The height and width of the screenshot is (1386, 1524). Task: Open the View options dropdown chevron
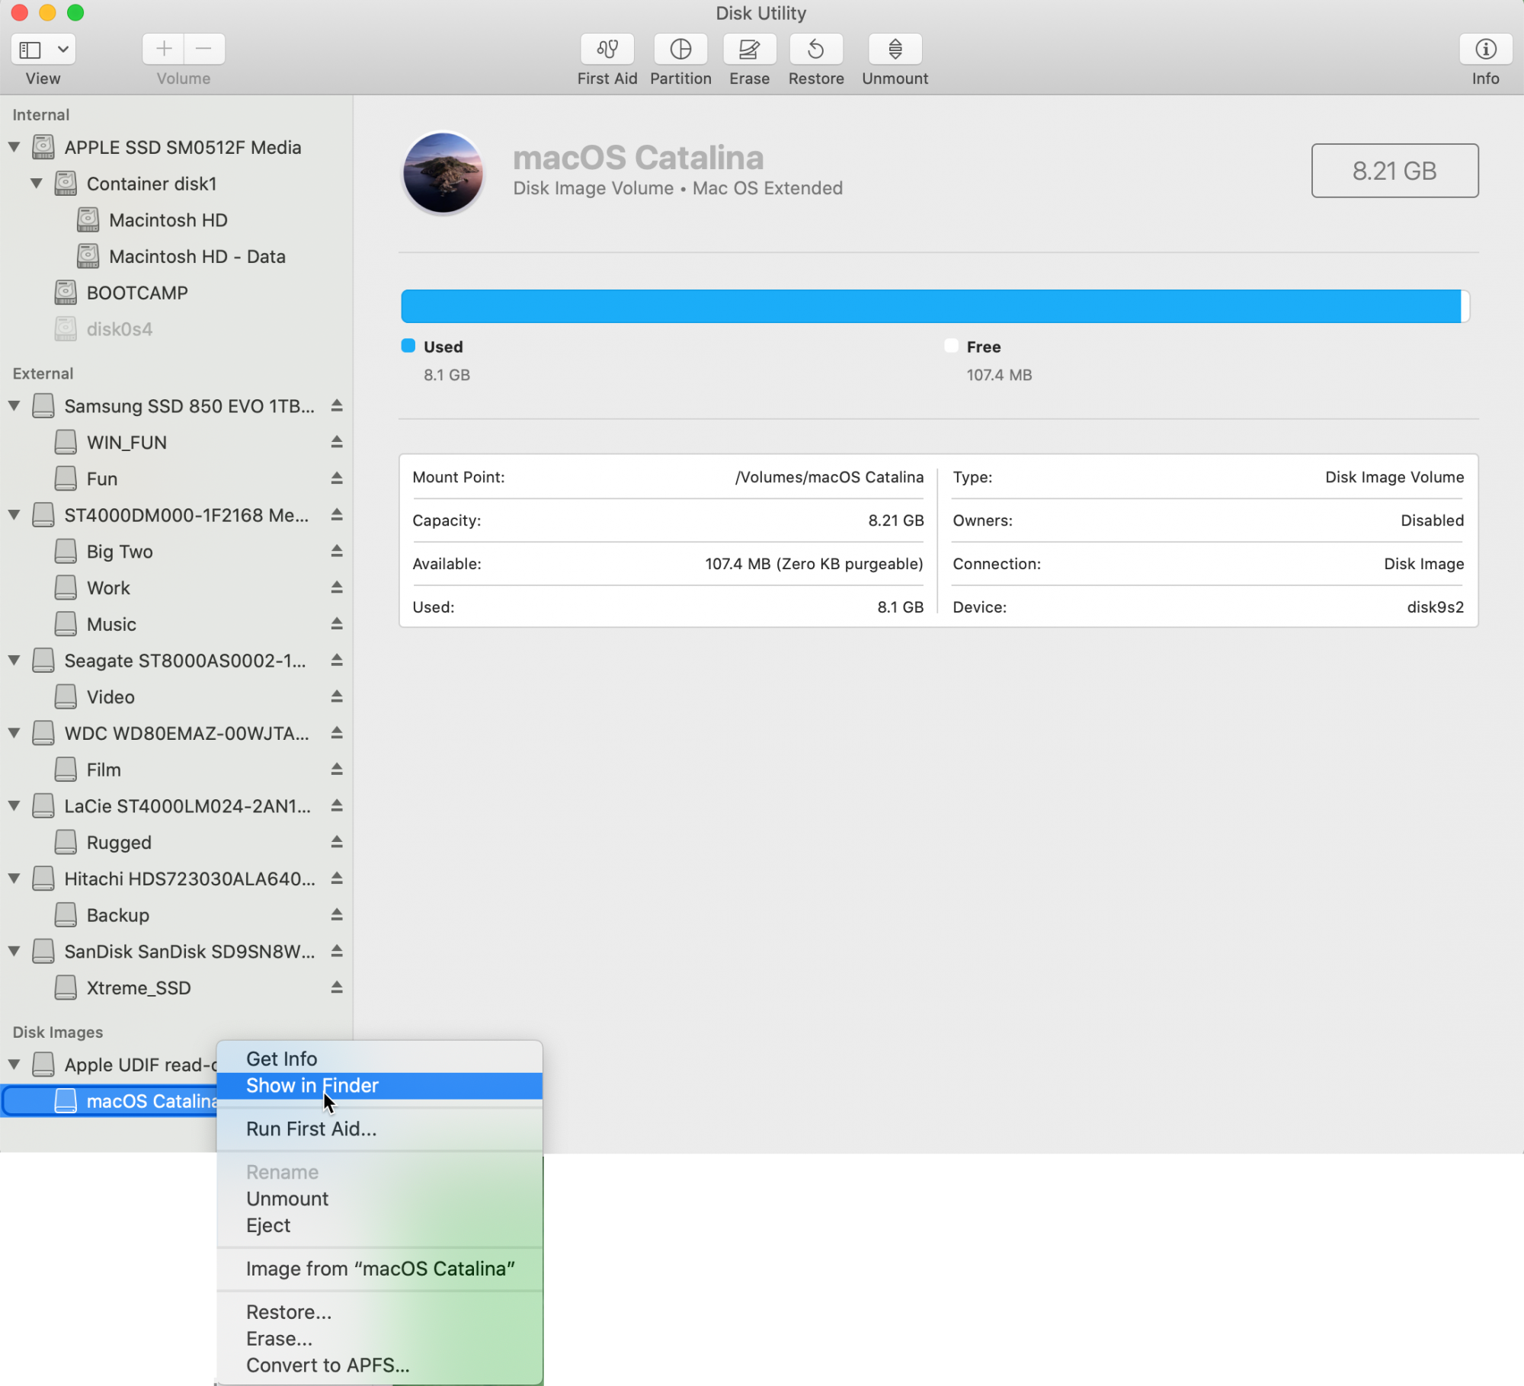63,50
